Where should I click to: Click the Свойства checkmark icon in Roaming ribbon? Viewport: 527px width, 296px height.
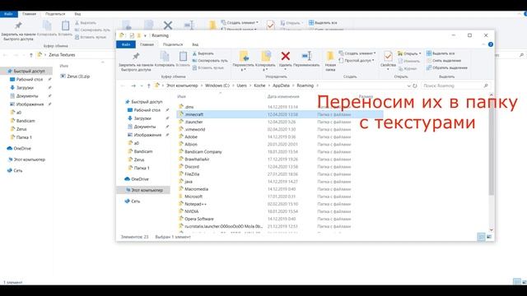pos(388,56)
